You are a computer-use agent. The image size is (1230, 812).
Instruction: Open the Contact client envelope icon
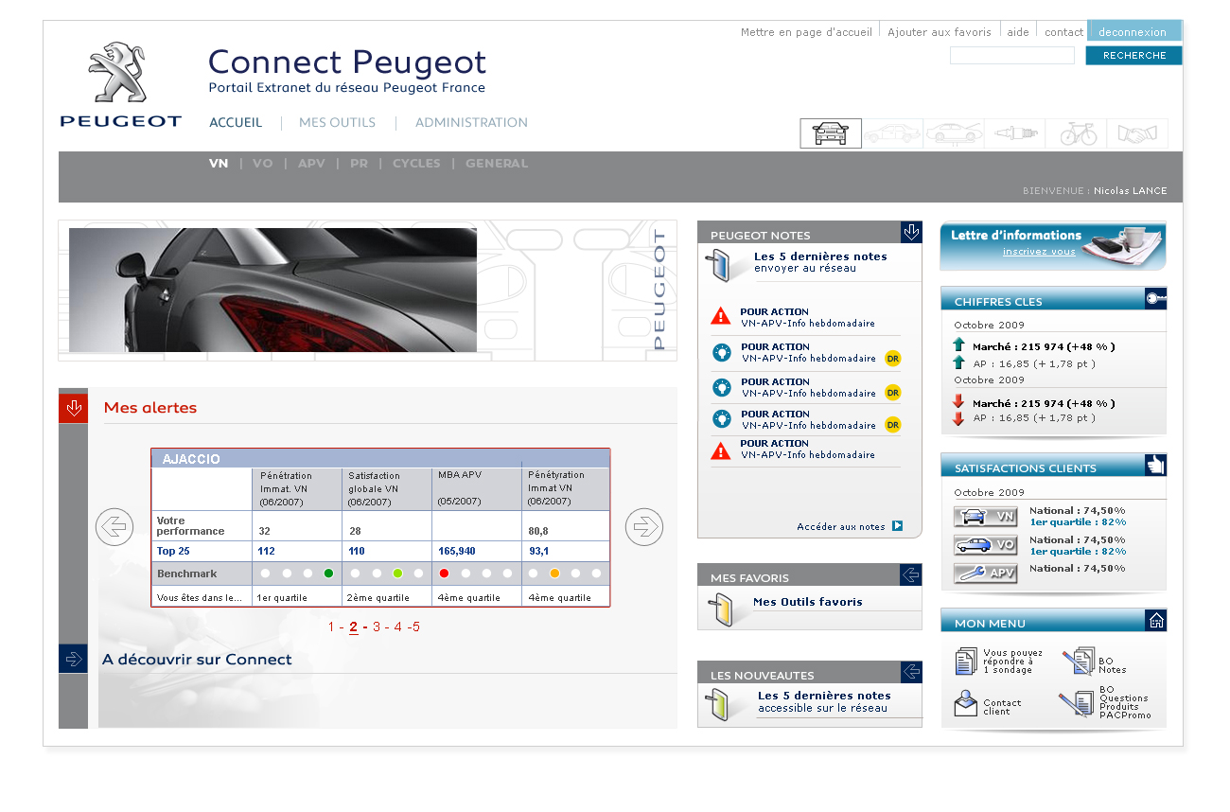click(x=966, y=703)
